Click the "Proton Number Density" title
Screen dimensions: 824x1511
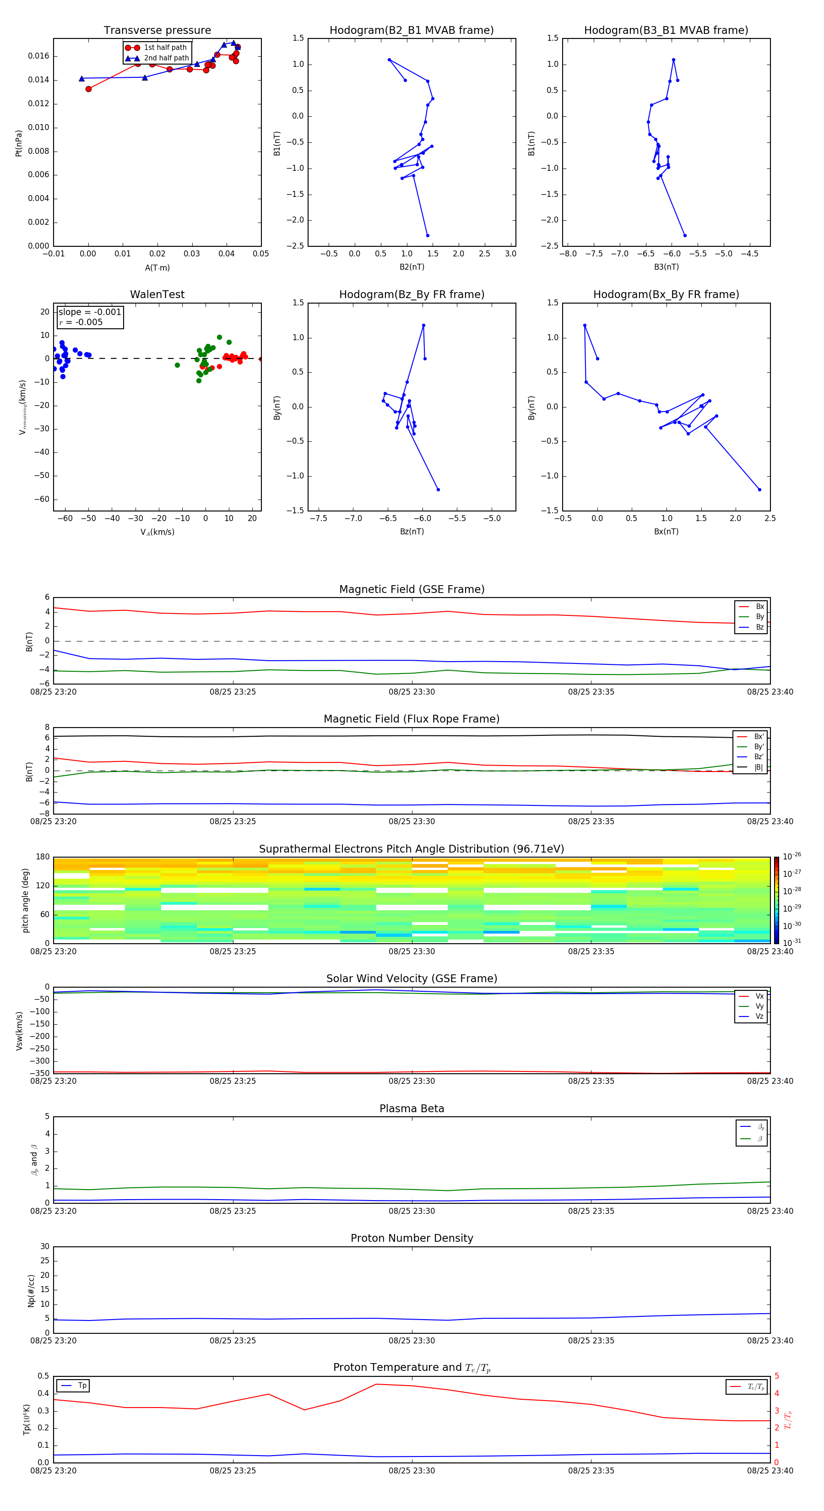click(x=412, y=1238)
